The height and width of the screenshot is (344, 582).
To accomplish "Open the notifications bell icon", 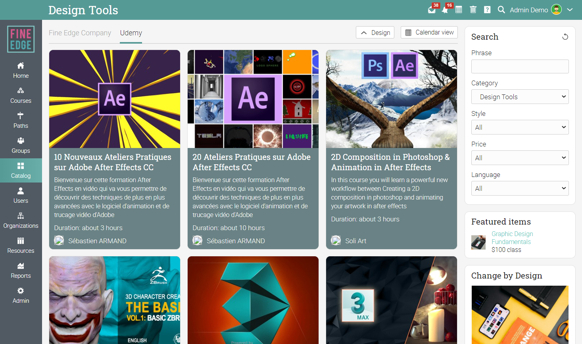I will (x=445, y=10).
